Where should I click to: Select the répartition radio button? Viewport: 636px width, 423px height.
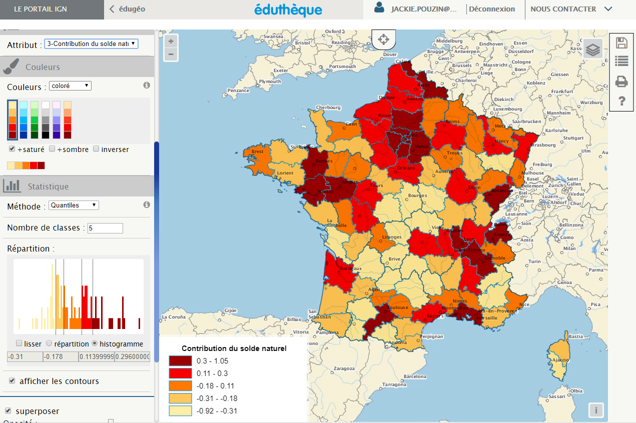tap(49, 343)
